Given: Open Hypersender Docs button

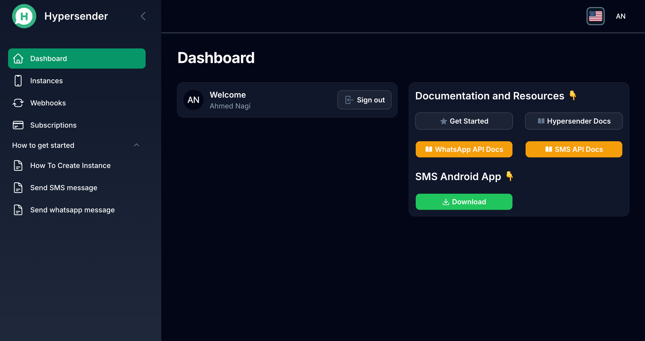Looking at the screenshot, I should tap(574, 121).
